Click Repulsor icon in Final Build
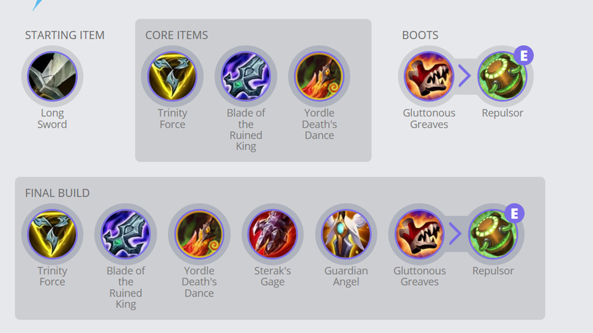 coord(493,234)
